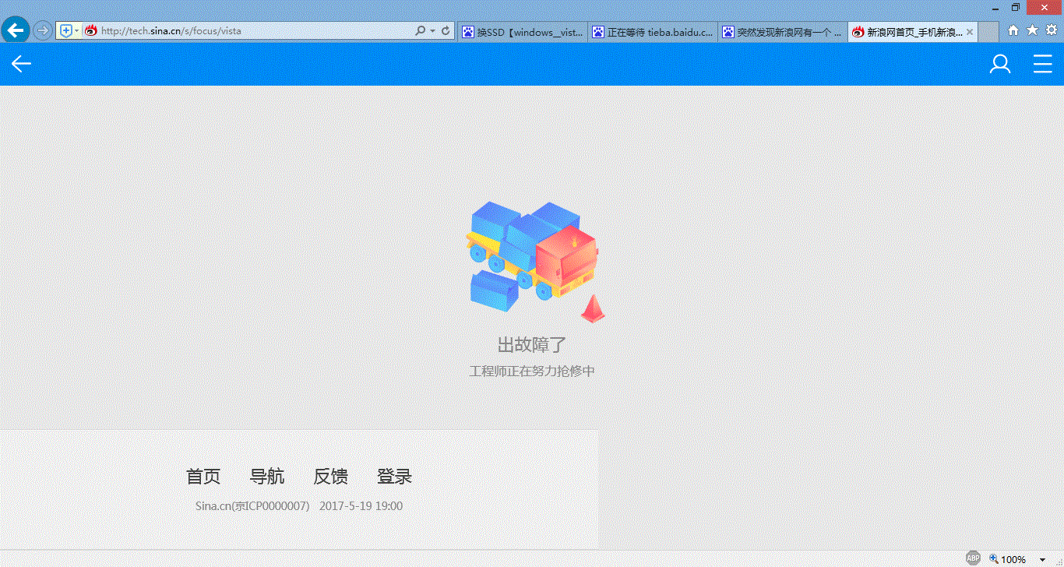Expand the zoom level dropdown arrow

pos(1042,559)
